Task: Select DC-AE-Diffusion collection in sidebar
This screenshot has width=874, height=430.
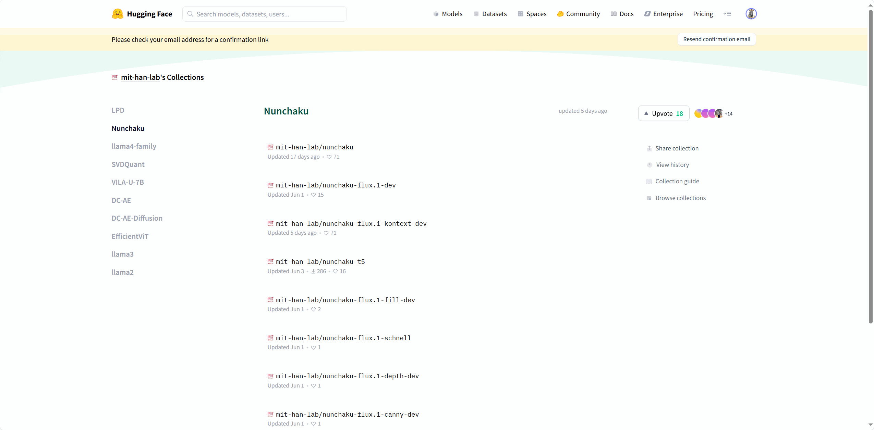Action: [x=137, y=218]
